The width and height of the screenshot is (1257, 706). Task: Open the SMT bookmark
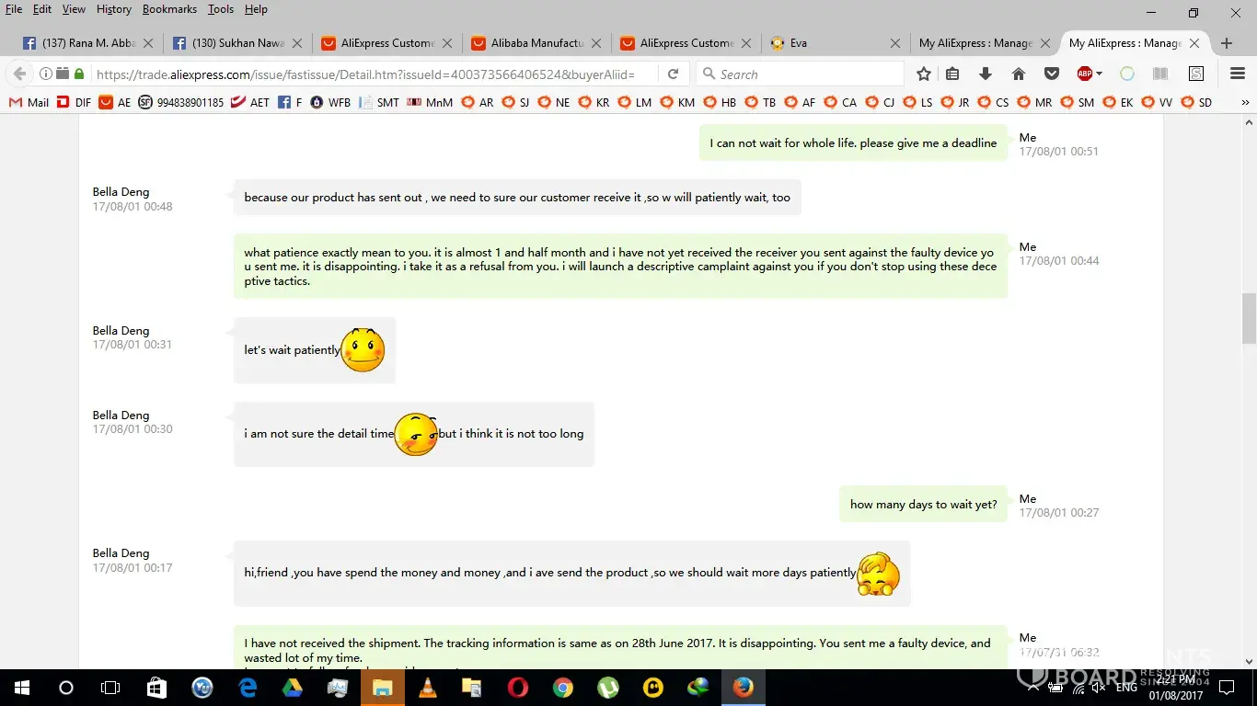(379, 102)
